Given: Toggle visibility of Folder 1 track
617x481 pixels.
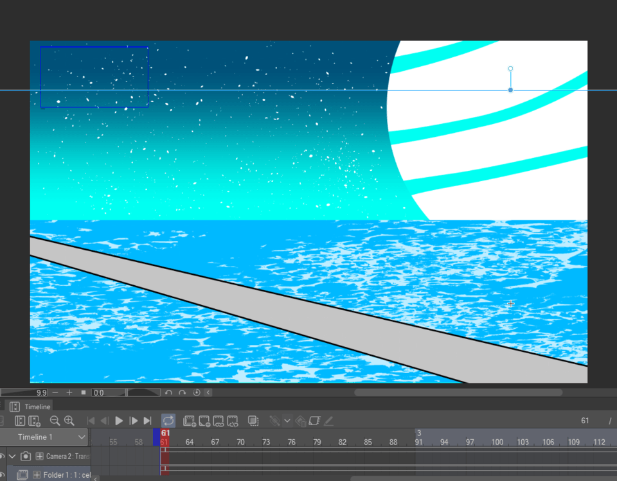Looking at the screenshot, I should (x=2, y=475).
